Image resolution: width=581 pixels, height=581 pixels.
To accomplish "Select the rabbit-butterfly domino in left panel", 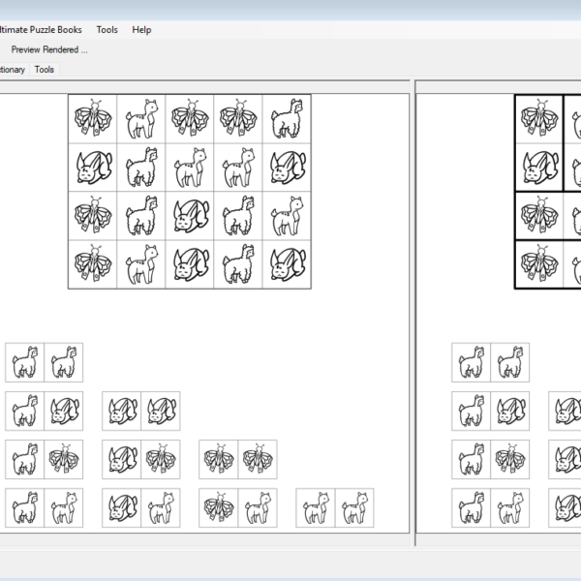I will point(141,460).
